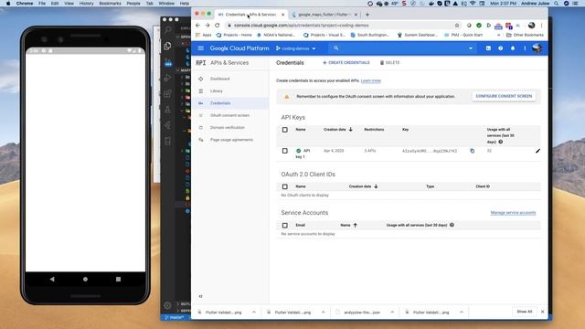Open Extensions view in VS Code activity bar
Image resolution: width=585 pixels, height=329 pixels.
pyautogui.click(x=167, y=93)
